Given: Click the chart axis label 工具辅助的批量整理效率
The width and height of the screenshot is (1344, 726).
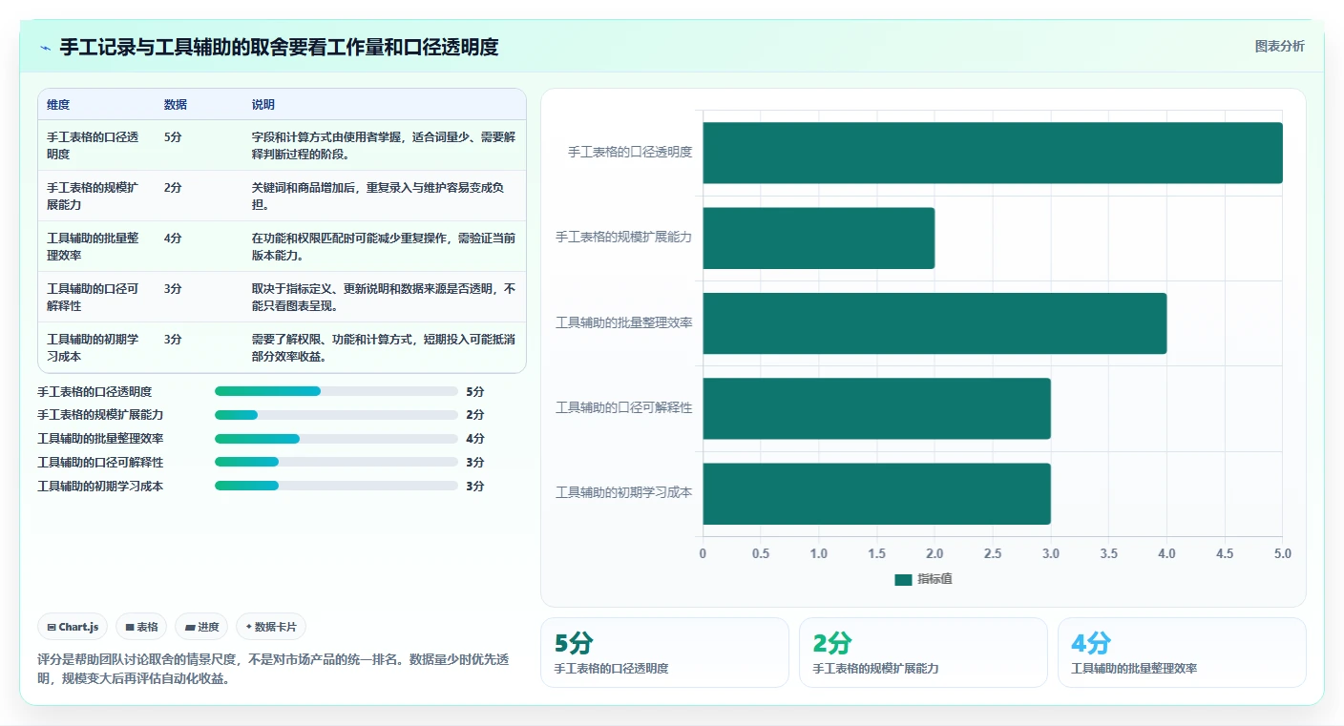Looking at the screenshot, I should pyautogui.click(x=624, y=322).
